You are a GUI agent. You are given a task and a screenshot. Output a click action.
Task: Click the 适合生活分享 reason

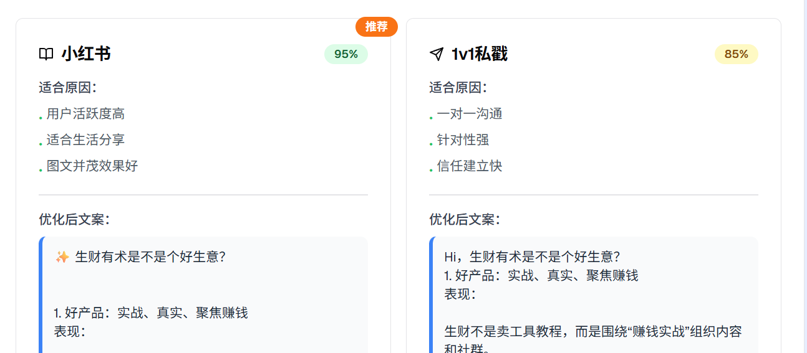click(x=85, y=140)
